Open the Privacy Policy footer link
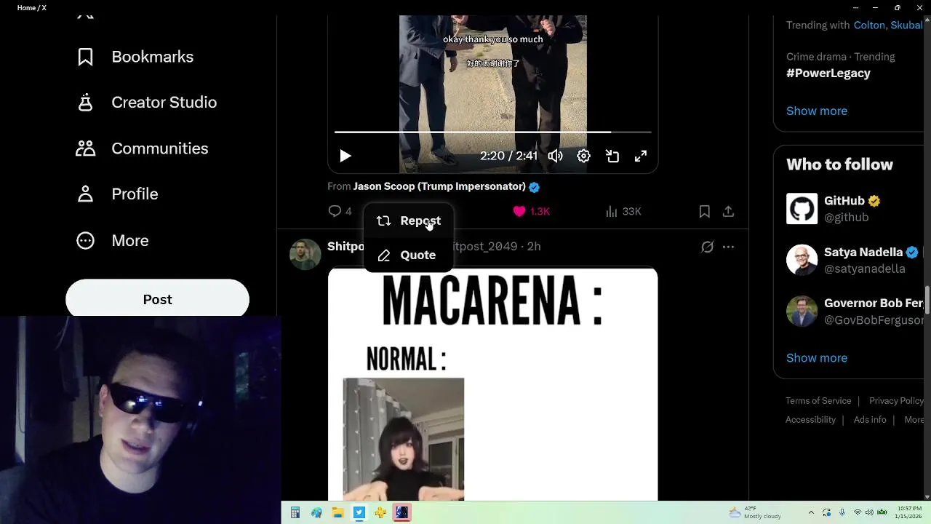Image resolution: width=931 pixels, height=524 pixels. tap(897, 401)
